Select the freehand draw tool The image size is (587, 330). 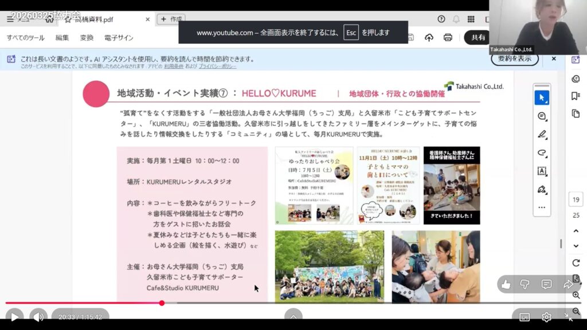tap(542, 153)
